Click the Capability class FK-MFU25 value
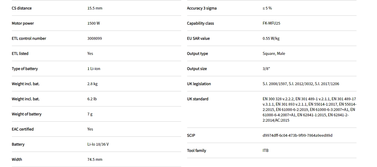 click(x=271, y=23)
